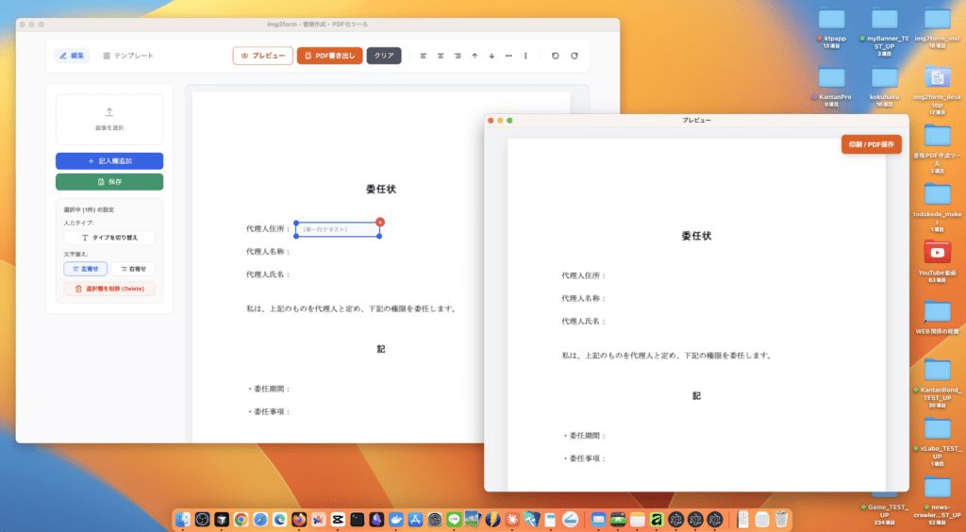
Task: Click the プレビュー button
Action: click(263, 56)
